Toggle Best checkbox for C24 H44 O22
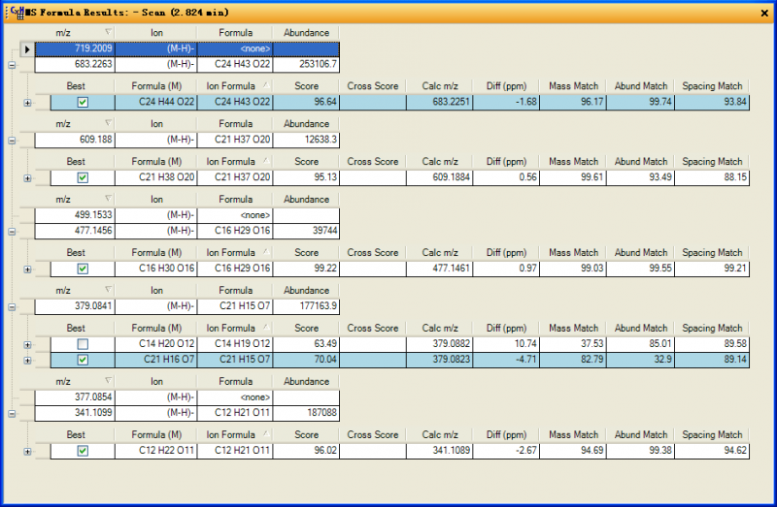Screen dimensions: 777x507 pos(83,103)
